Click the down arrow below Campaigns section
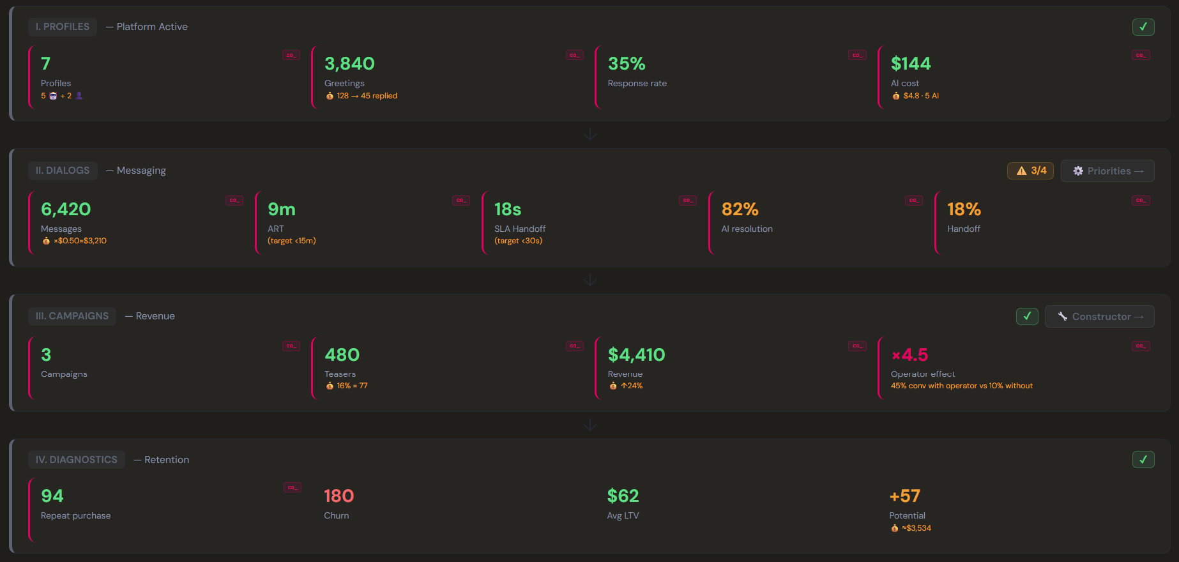 pyautogui.click(x=590, y=425)
